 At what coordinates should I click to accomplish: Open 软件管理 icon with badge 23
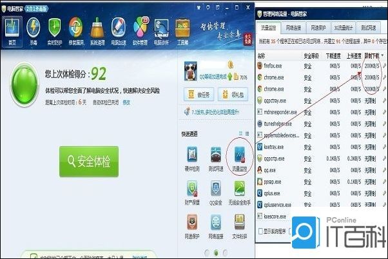(140, 32)
